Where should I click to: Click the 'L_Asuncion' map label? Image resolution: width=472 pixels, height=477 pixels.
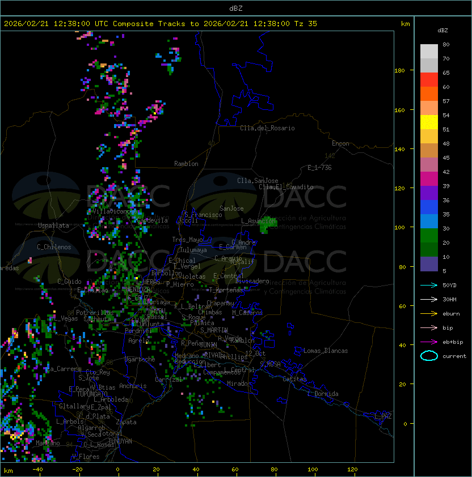pos(258,221)
